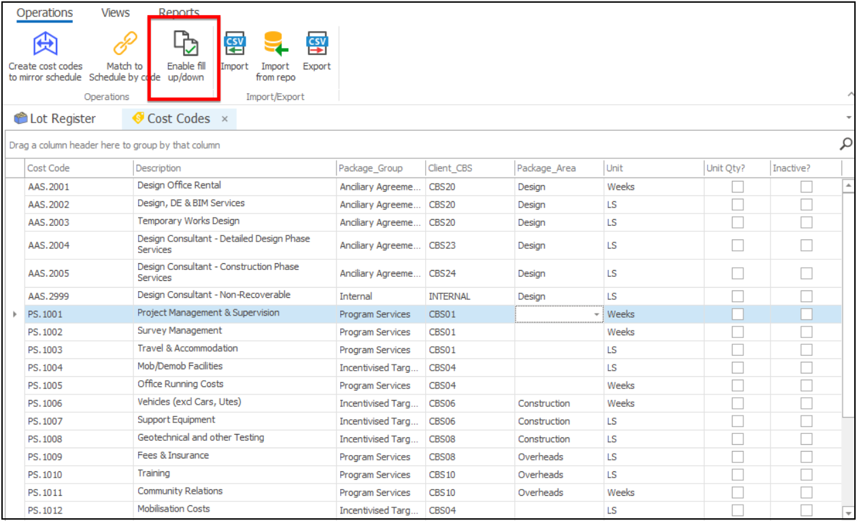The width and height of the screenshot is (857, 521).
Task: Select cost code AAS.2001 cell
Action: (x=78, y=186)
